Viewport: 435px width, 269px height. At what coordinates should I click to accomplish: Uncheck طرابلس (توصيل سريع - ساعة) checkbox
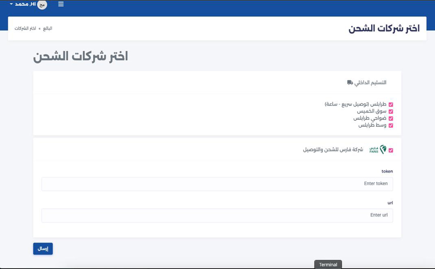391,105
